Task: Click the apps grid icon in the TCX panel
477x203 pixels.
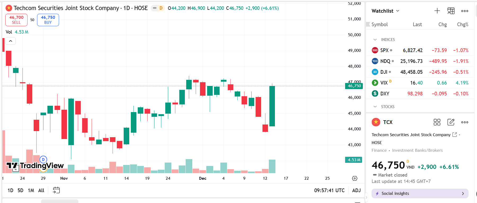Action: pyautogui.click(x=437, y=122)
